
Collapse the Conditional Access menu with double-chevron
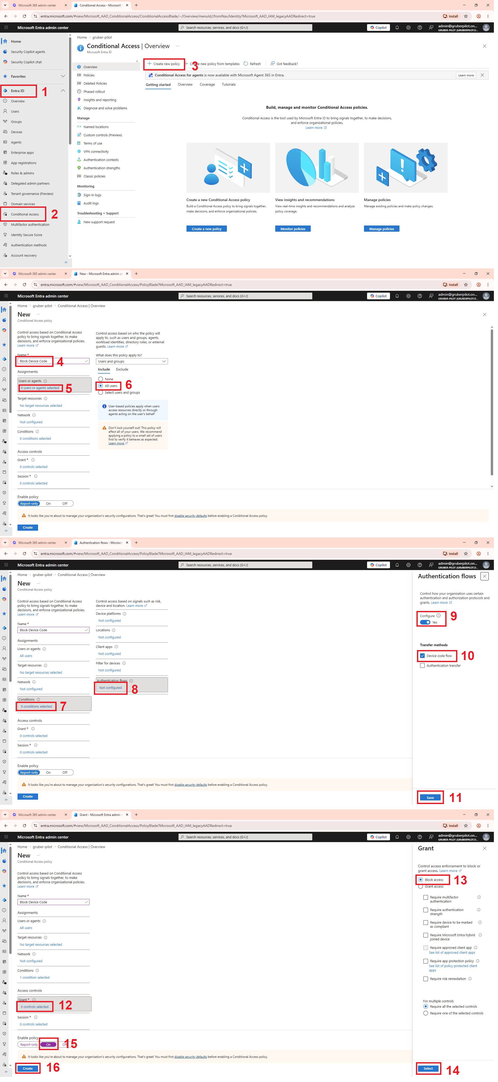click(137, 61)
